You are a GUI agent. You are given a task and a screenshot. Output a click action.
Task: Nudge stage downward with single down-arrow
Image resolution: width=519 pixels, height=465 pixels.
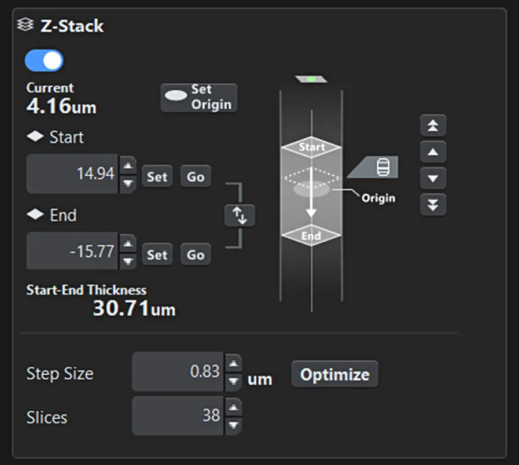433,179
